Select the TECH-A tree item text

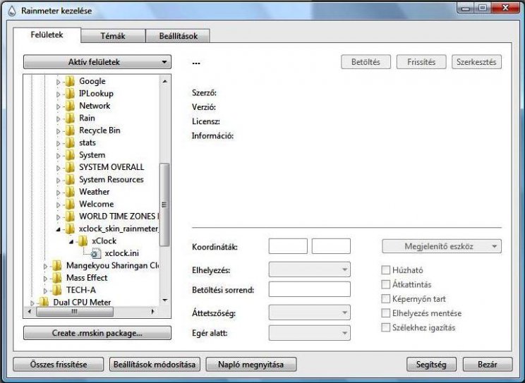(x=81, y=290)
